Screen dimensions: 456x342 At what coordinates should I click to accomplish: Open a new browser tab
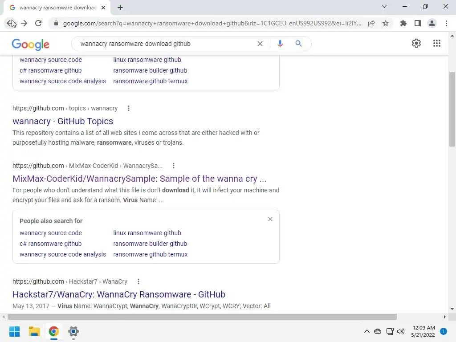tap(120, 8)
